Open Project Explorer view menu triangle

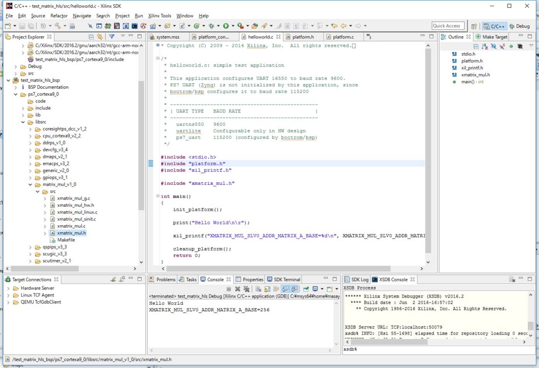pos(123,36)
